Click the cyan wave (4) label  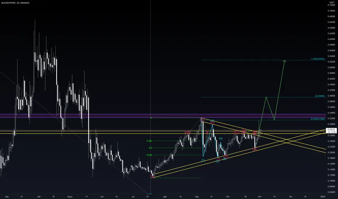(x=221, y=139)
